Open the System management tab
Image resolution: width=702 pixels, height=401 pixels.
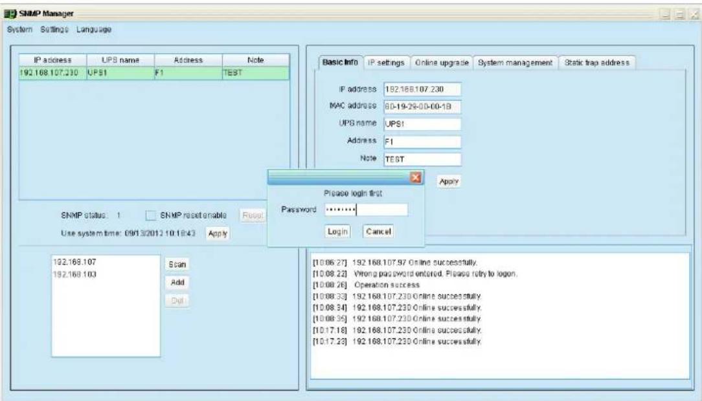coord(515,63)
